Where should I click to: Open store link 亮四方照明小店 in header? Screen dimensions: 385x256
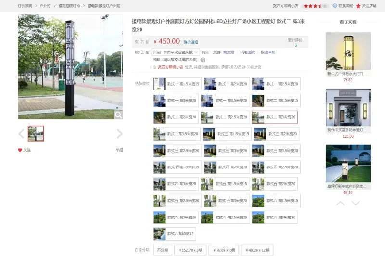285,6
